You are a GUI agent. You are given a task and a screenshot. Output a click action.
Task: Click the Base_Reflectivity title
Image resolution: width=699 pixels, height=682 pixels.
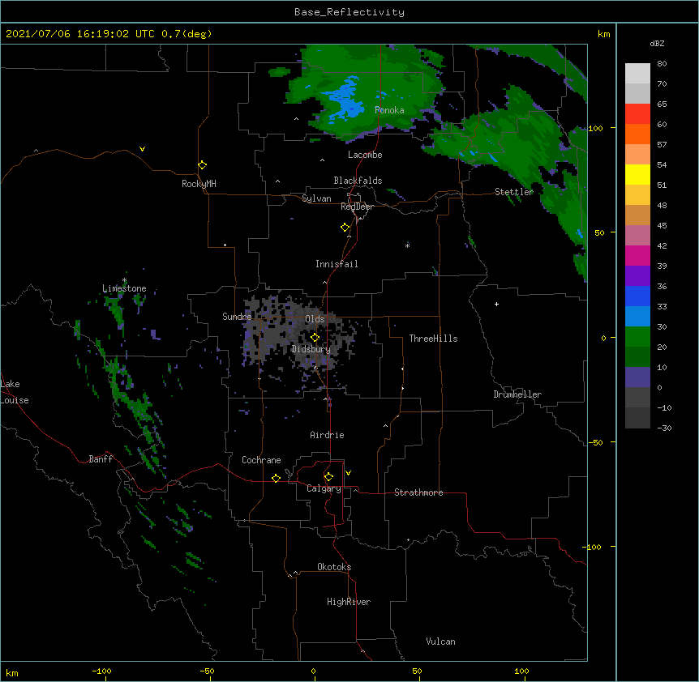coord(349,12)
